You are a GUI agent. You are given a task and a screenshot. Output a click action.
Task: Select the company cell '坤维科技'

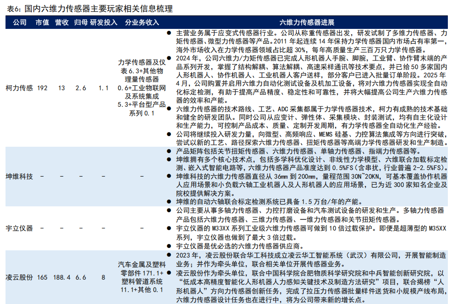(19, 177)
